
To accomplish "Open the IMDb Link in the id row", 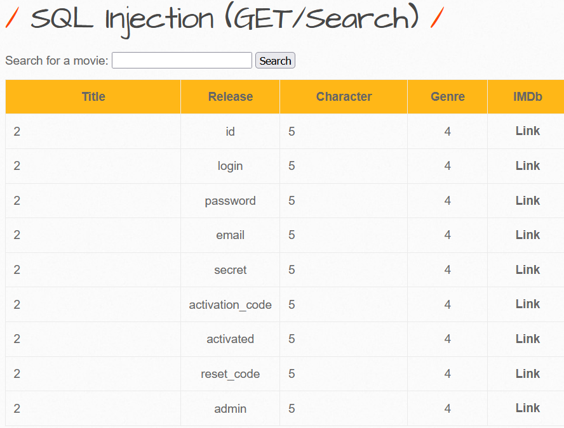I will click(x=527, y=131).
